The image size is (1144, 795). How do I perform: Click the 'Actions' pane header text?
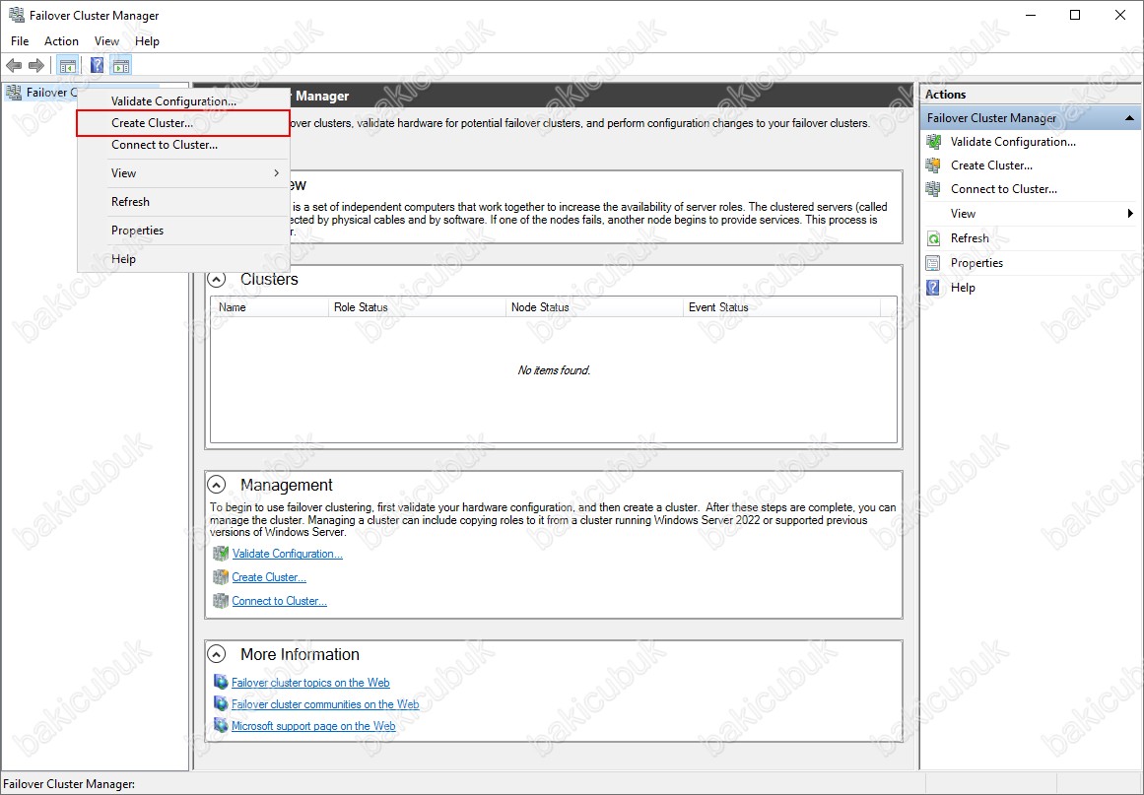tap(946, 95)
